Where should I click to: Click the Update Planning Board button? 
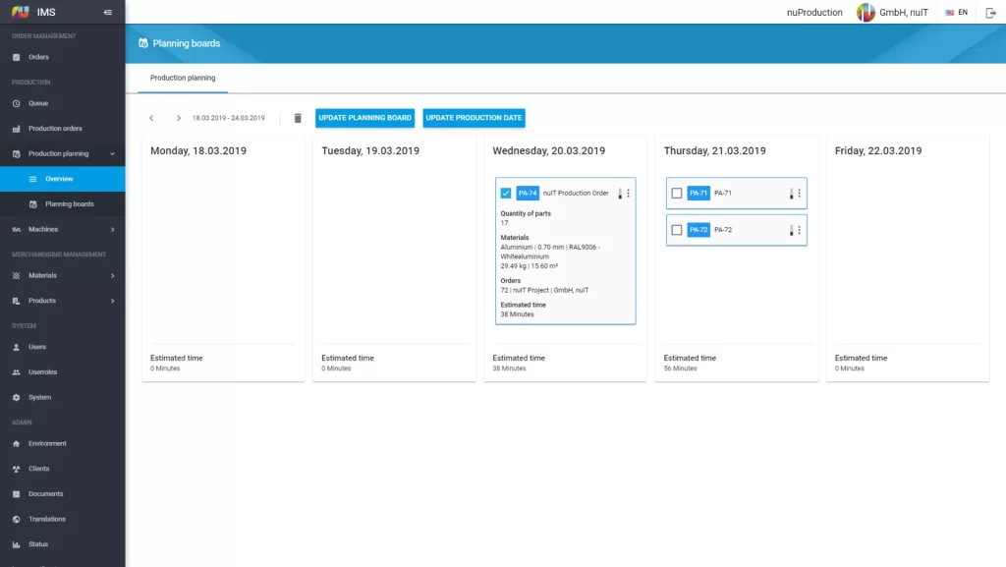coord(364,118)
